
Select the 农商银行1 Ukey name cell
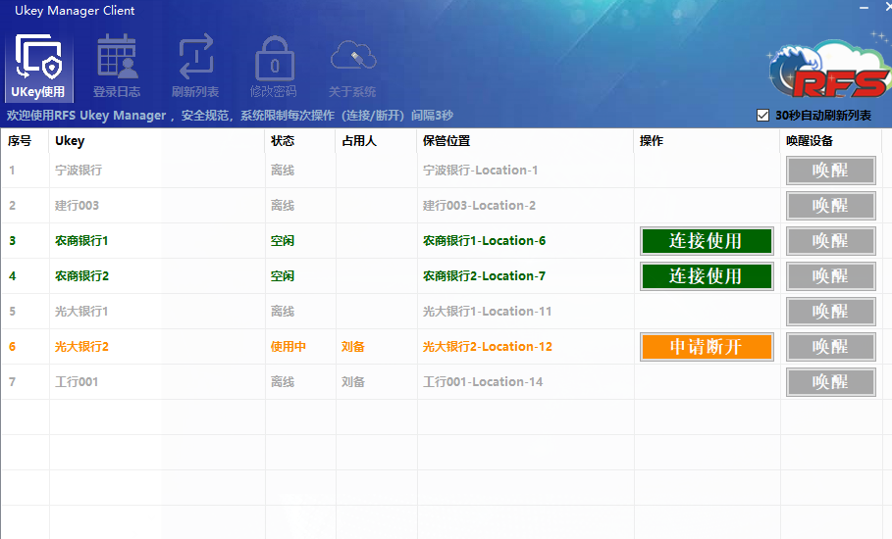coord(157,241)
